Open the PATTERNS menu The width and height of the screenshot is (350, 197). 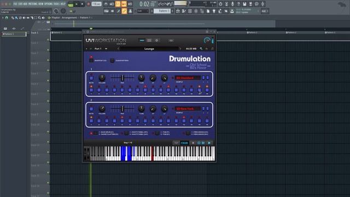tap(33, 4)
